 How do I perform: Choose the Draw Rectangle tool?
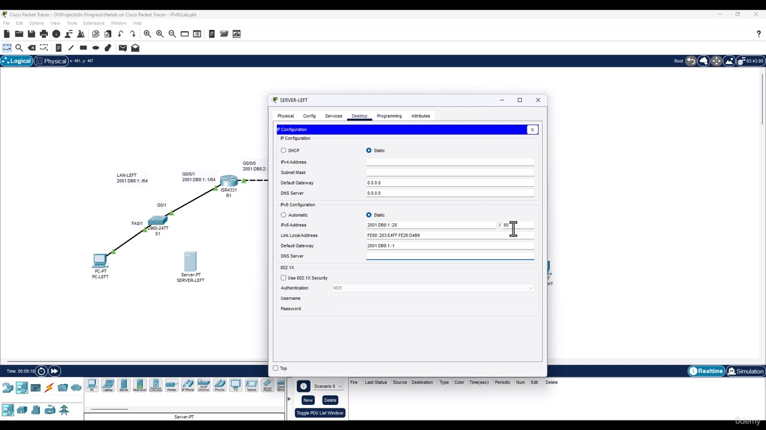click(x=83, y=48)
